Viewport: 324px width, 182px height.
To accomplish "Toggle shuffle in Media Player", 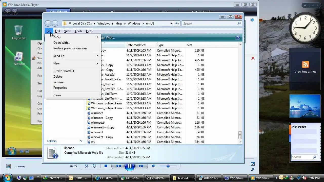I will [x=87, y=166].
